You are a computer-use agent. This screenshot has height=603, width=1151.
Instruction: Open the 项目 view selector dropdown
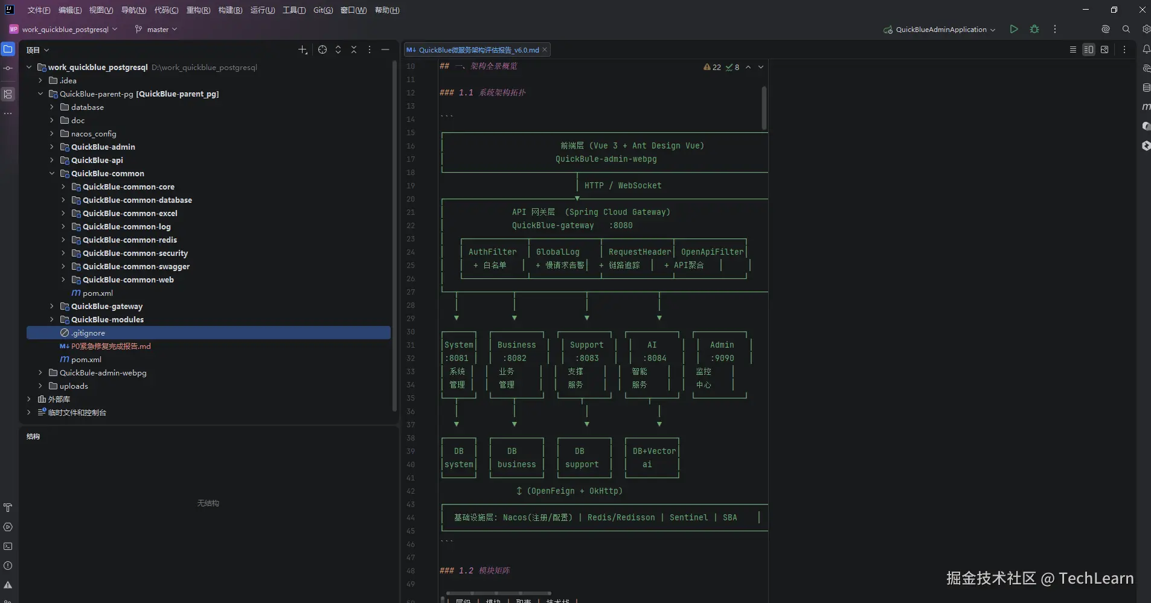37,49
